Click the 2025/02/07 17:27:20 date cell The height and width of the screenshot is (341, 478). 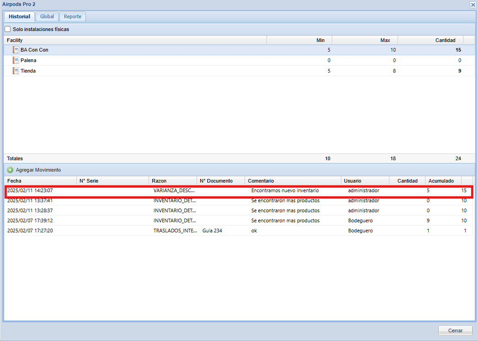point(30,231)
